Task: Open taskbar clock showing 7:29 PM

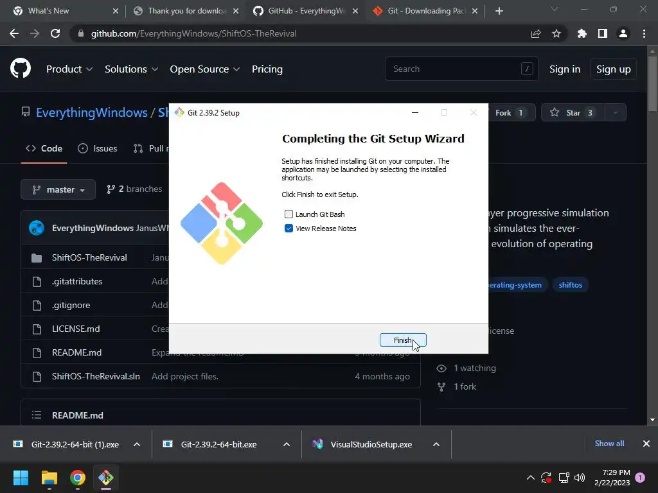Action: 612,478
